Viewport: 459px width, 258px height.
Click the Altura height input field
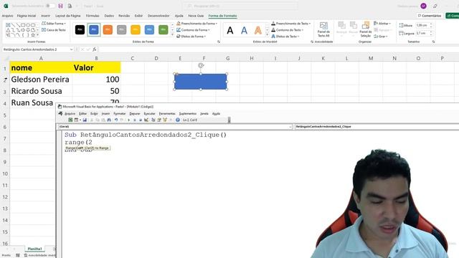pyautogui.click(x=422, y=26)
